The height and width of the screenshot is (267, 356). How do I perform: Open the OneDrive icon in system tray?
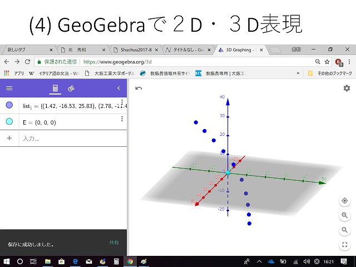click(x=271, y=261)
